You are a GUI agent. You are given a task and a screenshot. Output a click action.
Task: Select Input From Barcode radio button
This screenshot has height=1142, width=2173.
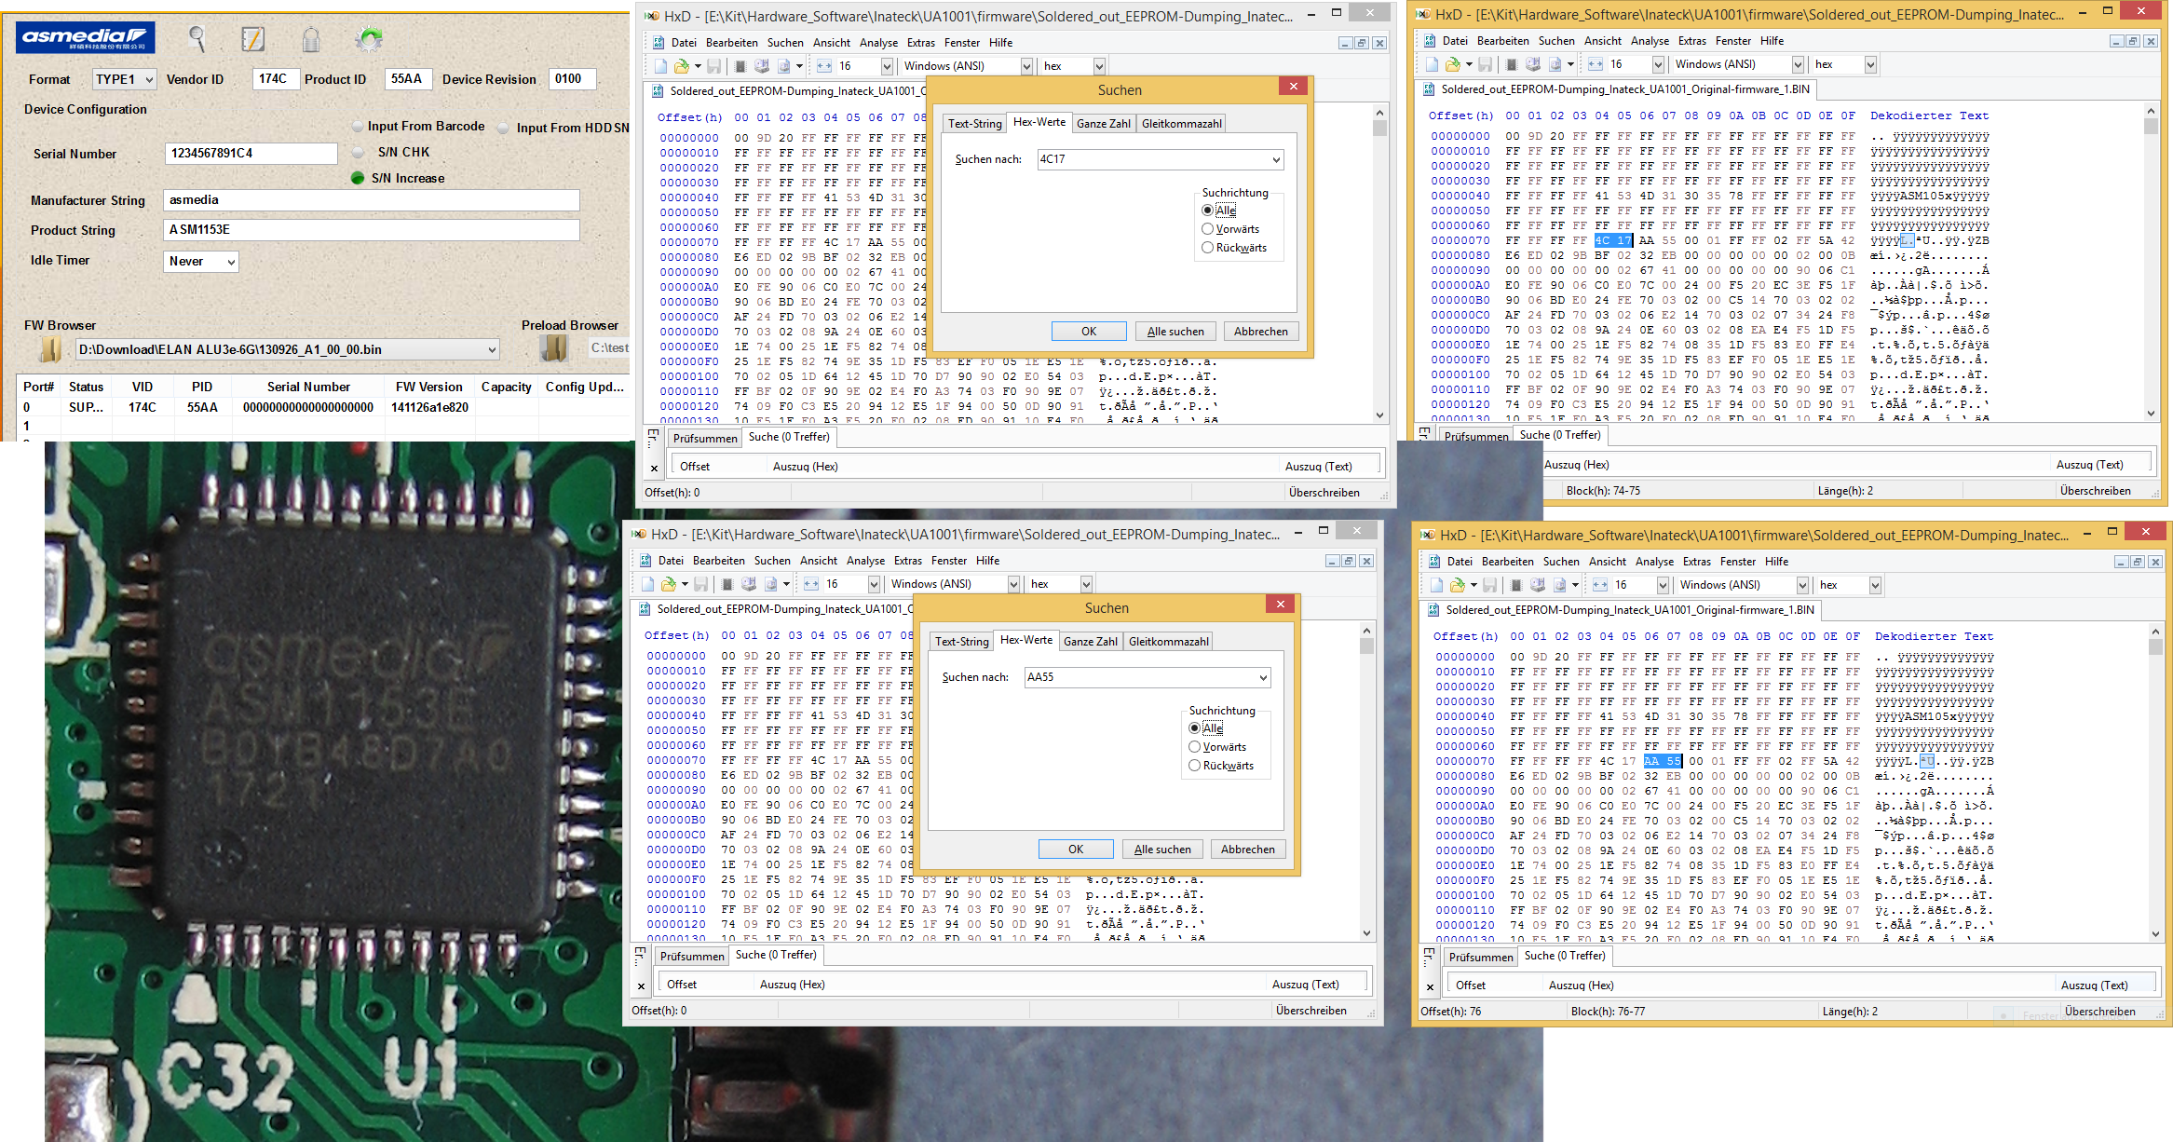[x=358, y=127]
